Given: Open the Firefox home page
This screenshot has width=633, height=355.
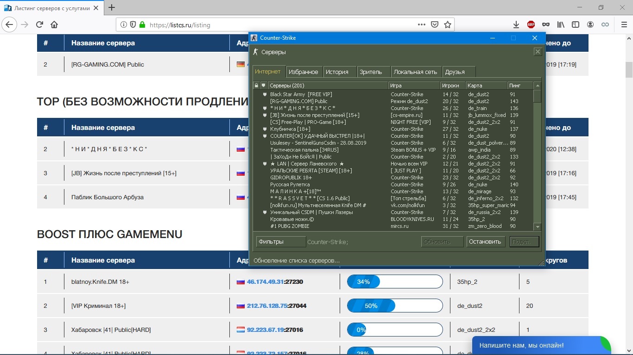Looking at the screenshot, I should pyautogui.click(x=54, y=24).
